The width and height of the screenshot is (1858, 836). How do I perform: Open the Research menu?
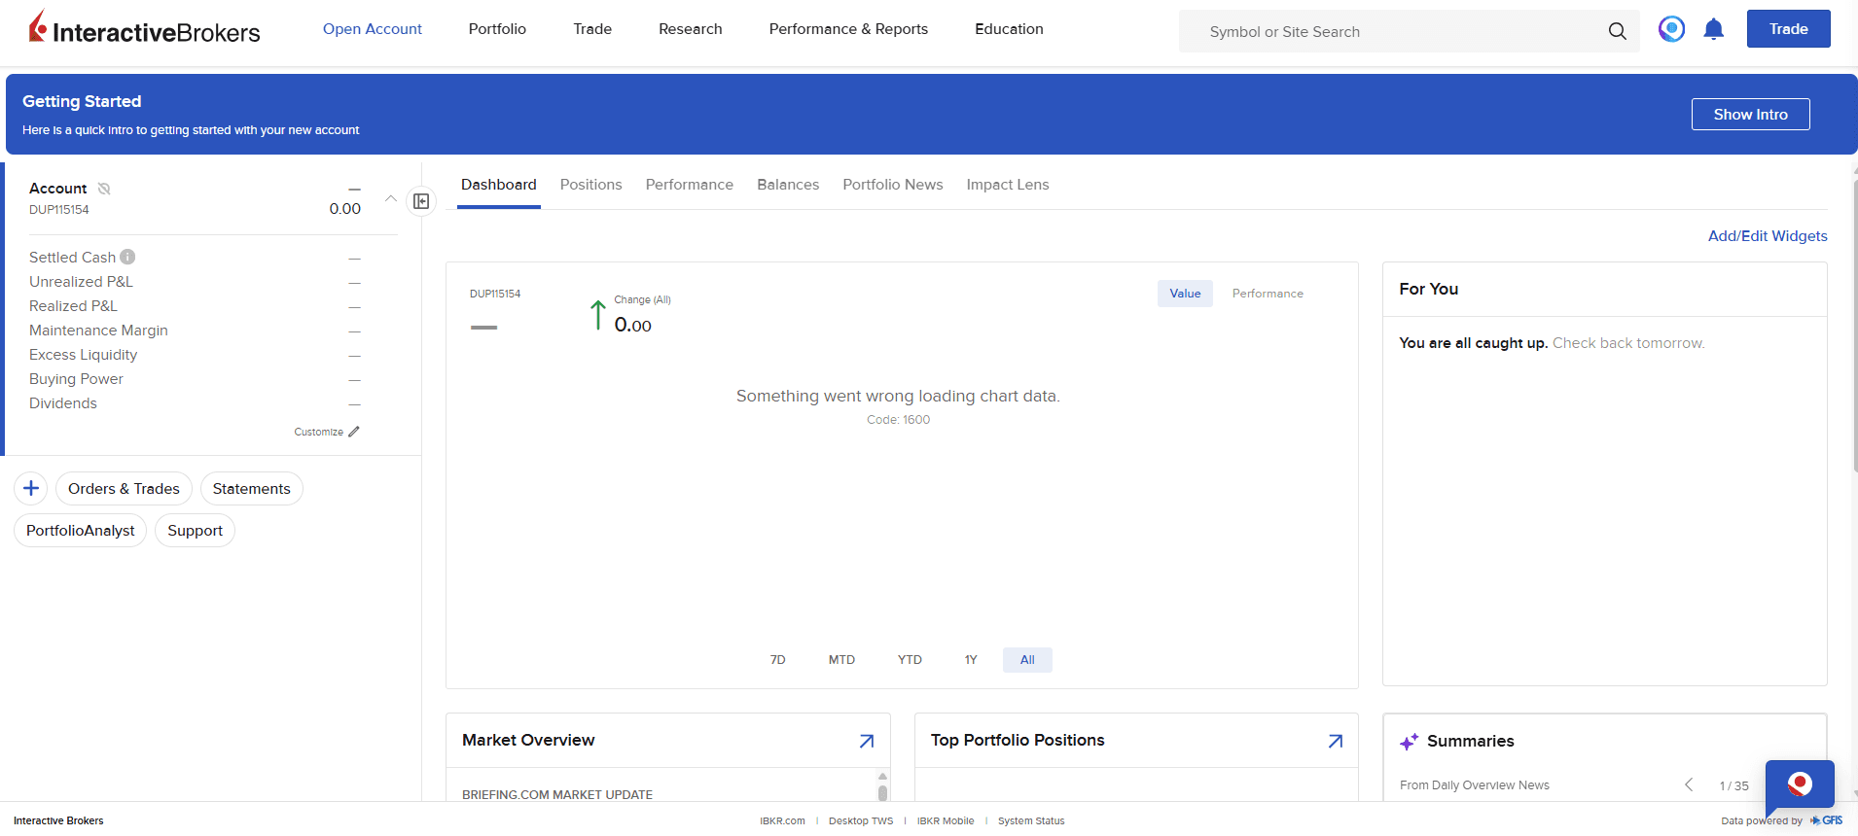point(691,29)
